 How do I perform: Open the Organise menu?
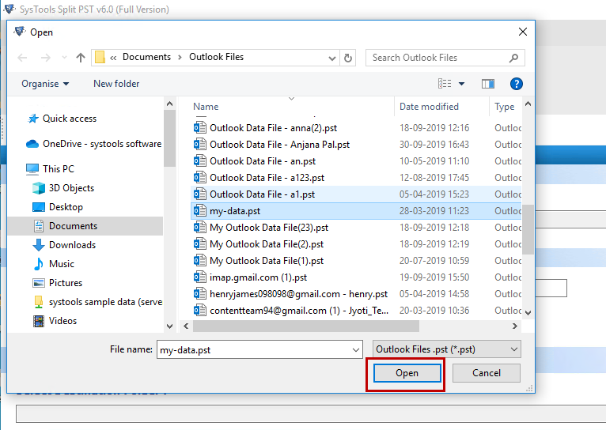click(45, 84)
